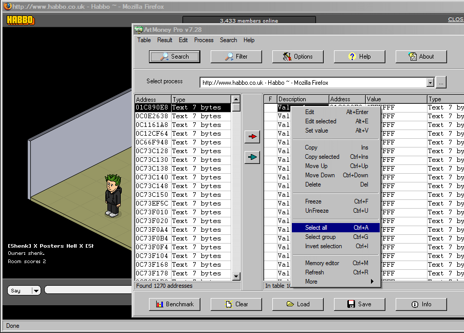Choose Copy selected in context menu
The width and height of the screenshot is (464, 333).
(336, 157)
